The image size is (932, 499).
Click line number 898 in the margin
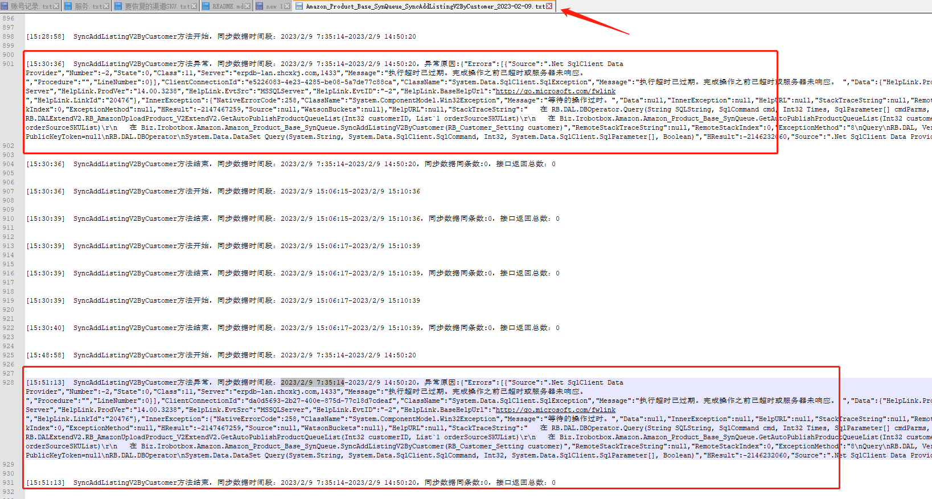[x=9, y=36]
